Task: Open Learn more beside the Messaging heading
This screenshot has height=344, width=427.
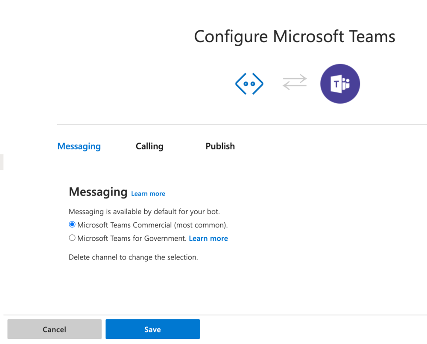Action: point(148,193)
